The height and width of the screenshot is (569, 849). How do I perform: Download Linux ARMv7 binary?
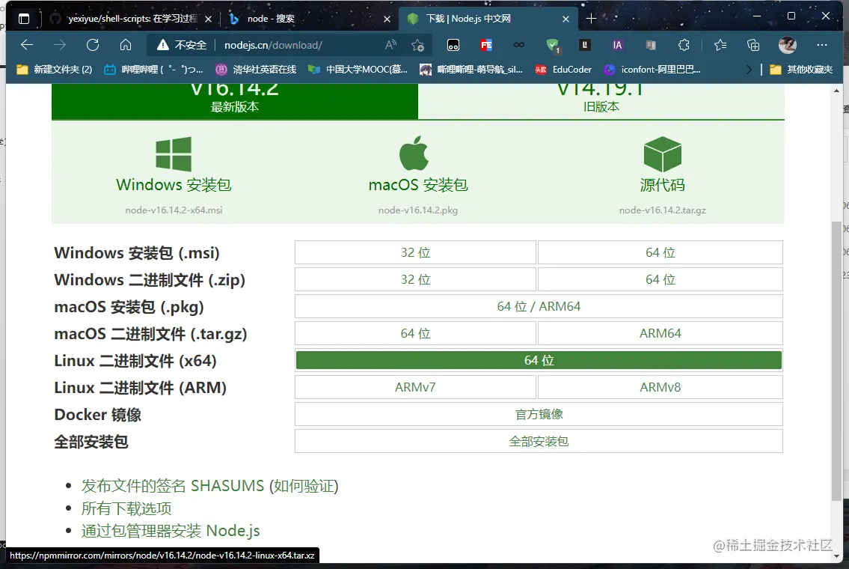[415, 388]
